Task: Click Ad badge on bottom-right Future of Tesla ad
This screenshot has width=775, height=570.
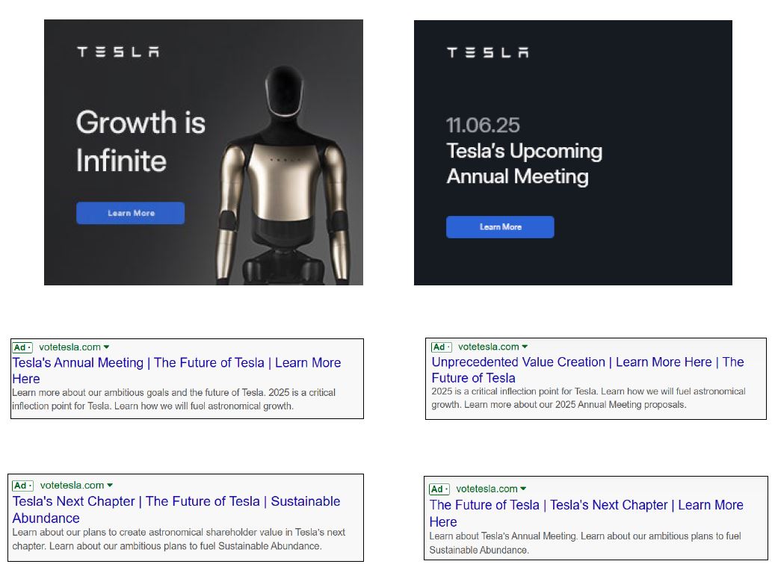Action: pyautogui.click(x=439, y=489)
